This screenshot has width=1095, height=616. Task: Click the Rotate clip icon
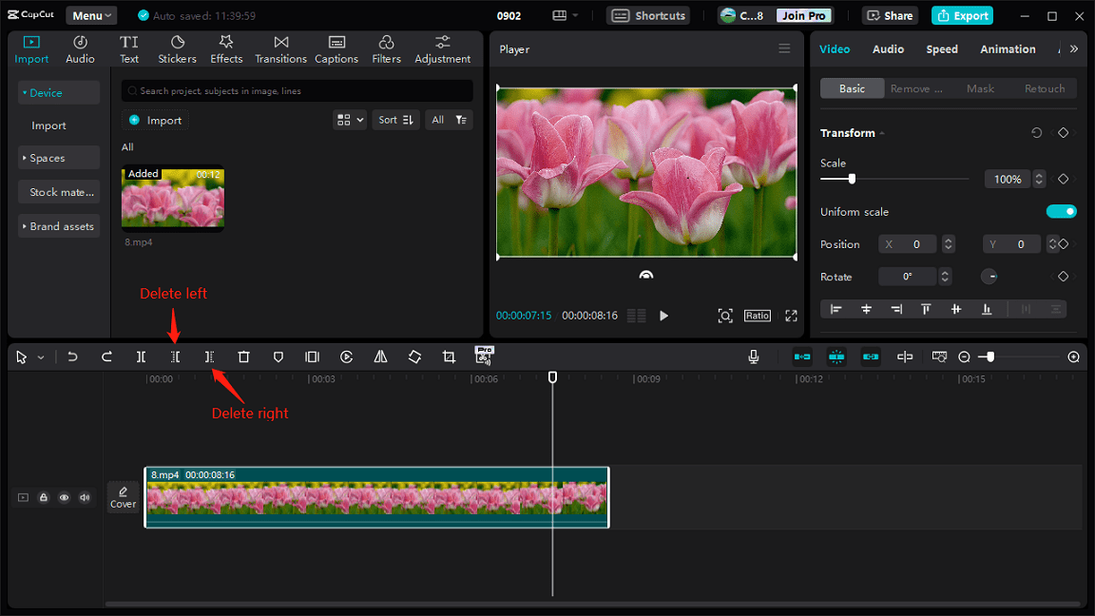point(414,356)
